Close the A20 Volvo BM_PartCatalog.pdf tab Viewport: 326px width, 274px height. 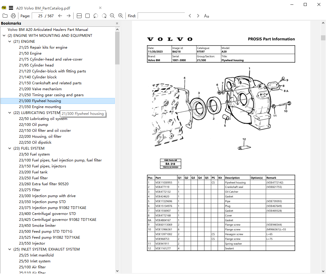pyautogui.click(x=100, y=8)
